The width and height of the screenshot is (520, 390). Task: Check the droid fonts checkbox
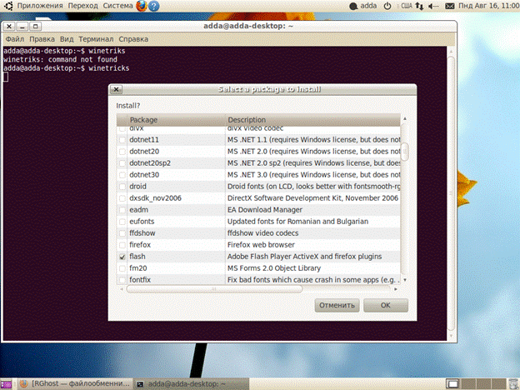click(122, 187)
